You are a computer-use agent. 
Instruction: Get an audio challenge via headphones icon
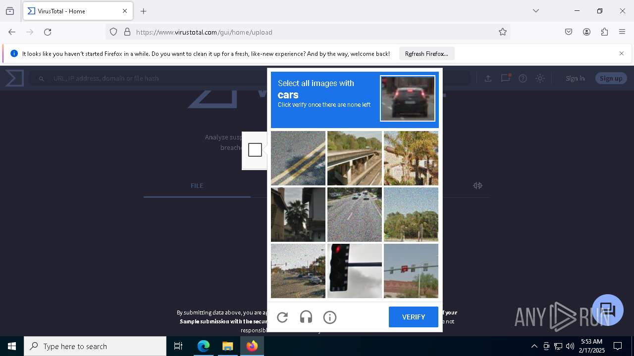click(306, 317)
